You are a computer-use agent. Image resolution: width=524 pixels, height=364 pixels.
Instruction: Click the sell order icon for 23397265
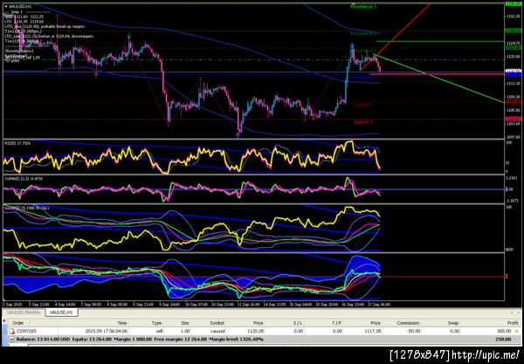point(11,332)
